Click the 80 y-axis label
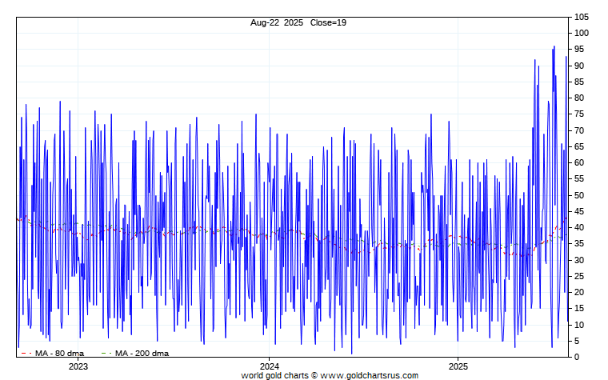The width and height of the screenshot is (608, 380). [x=579, y=98]
